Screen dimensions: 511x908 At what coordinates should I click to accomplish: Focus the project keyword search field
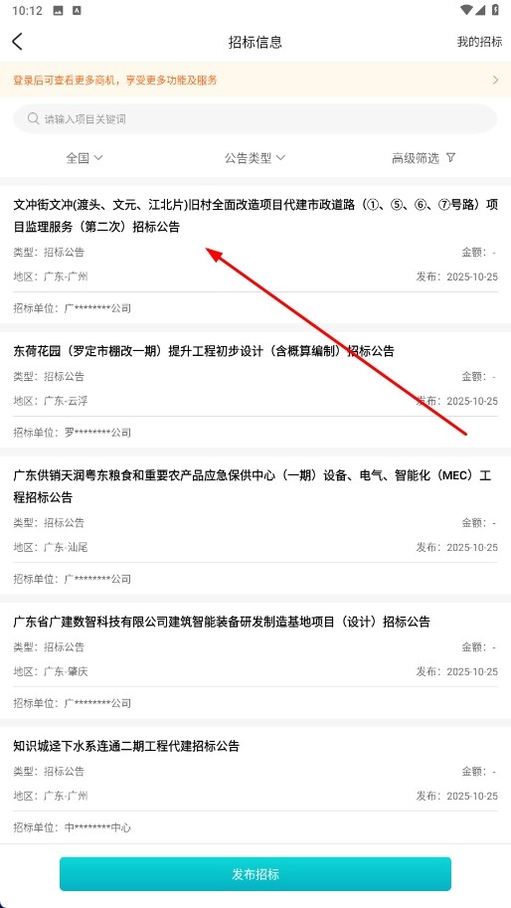click(255, 119)
